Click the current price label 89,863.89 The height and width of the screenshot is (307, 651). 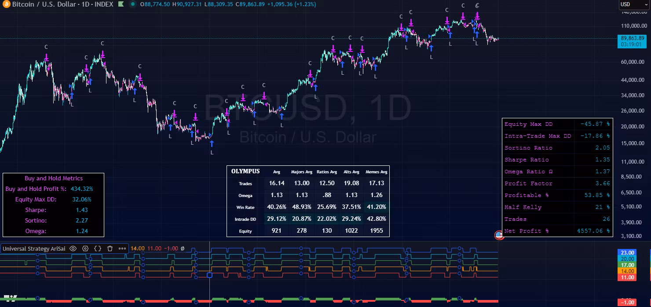pyautogui.click(x=633, y=38)
